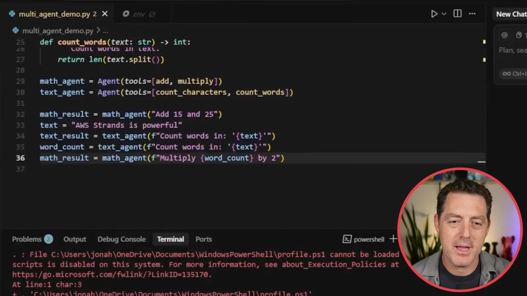527x296 pixels.
Task: Open the Debug Console tab
Action: (x=122, y=239)
